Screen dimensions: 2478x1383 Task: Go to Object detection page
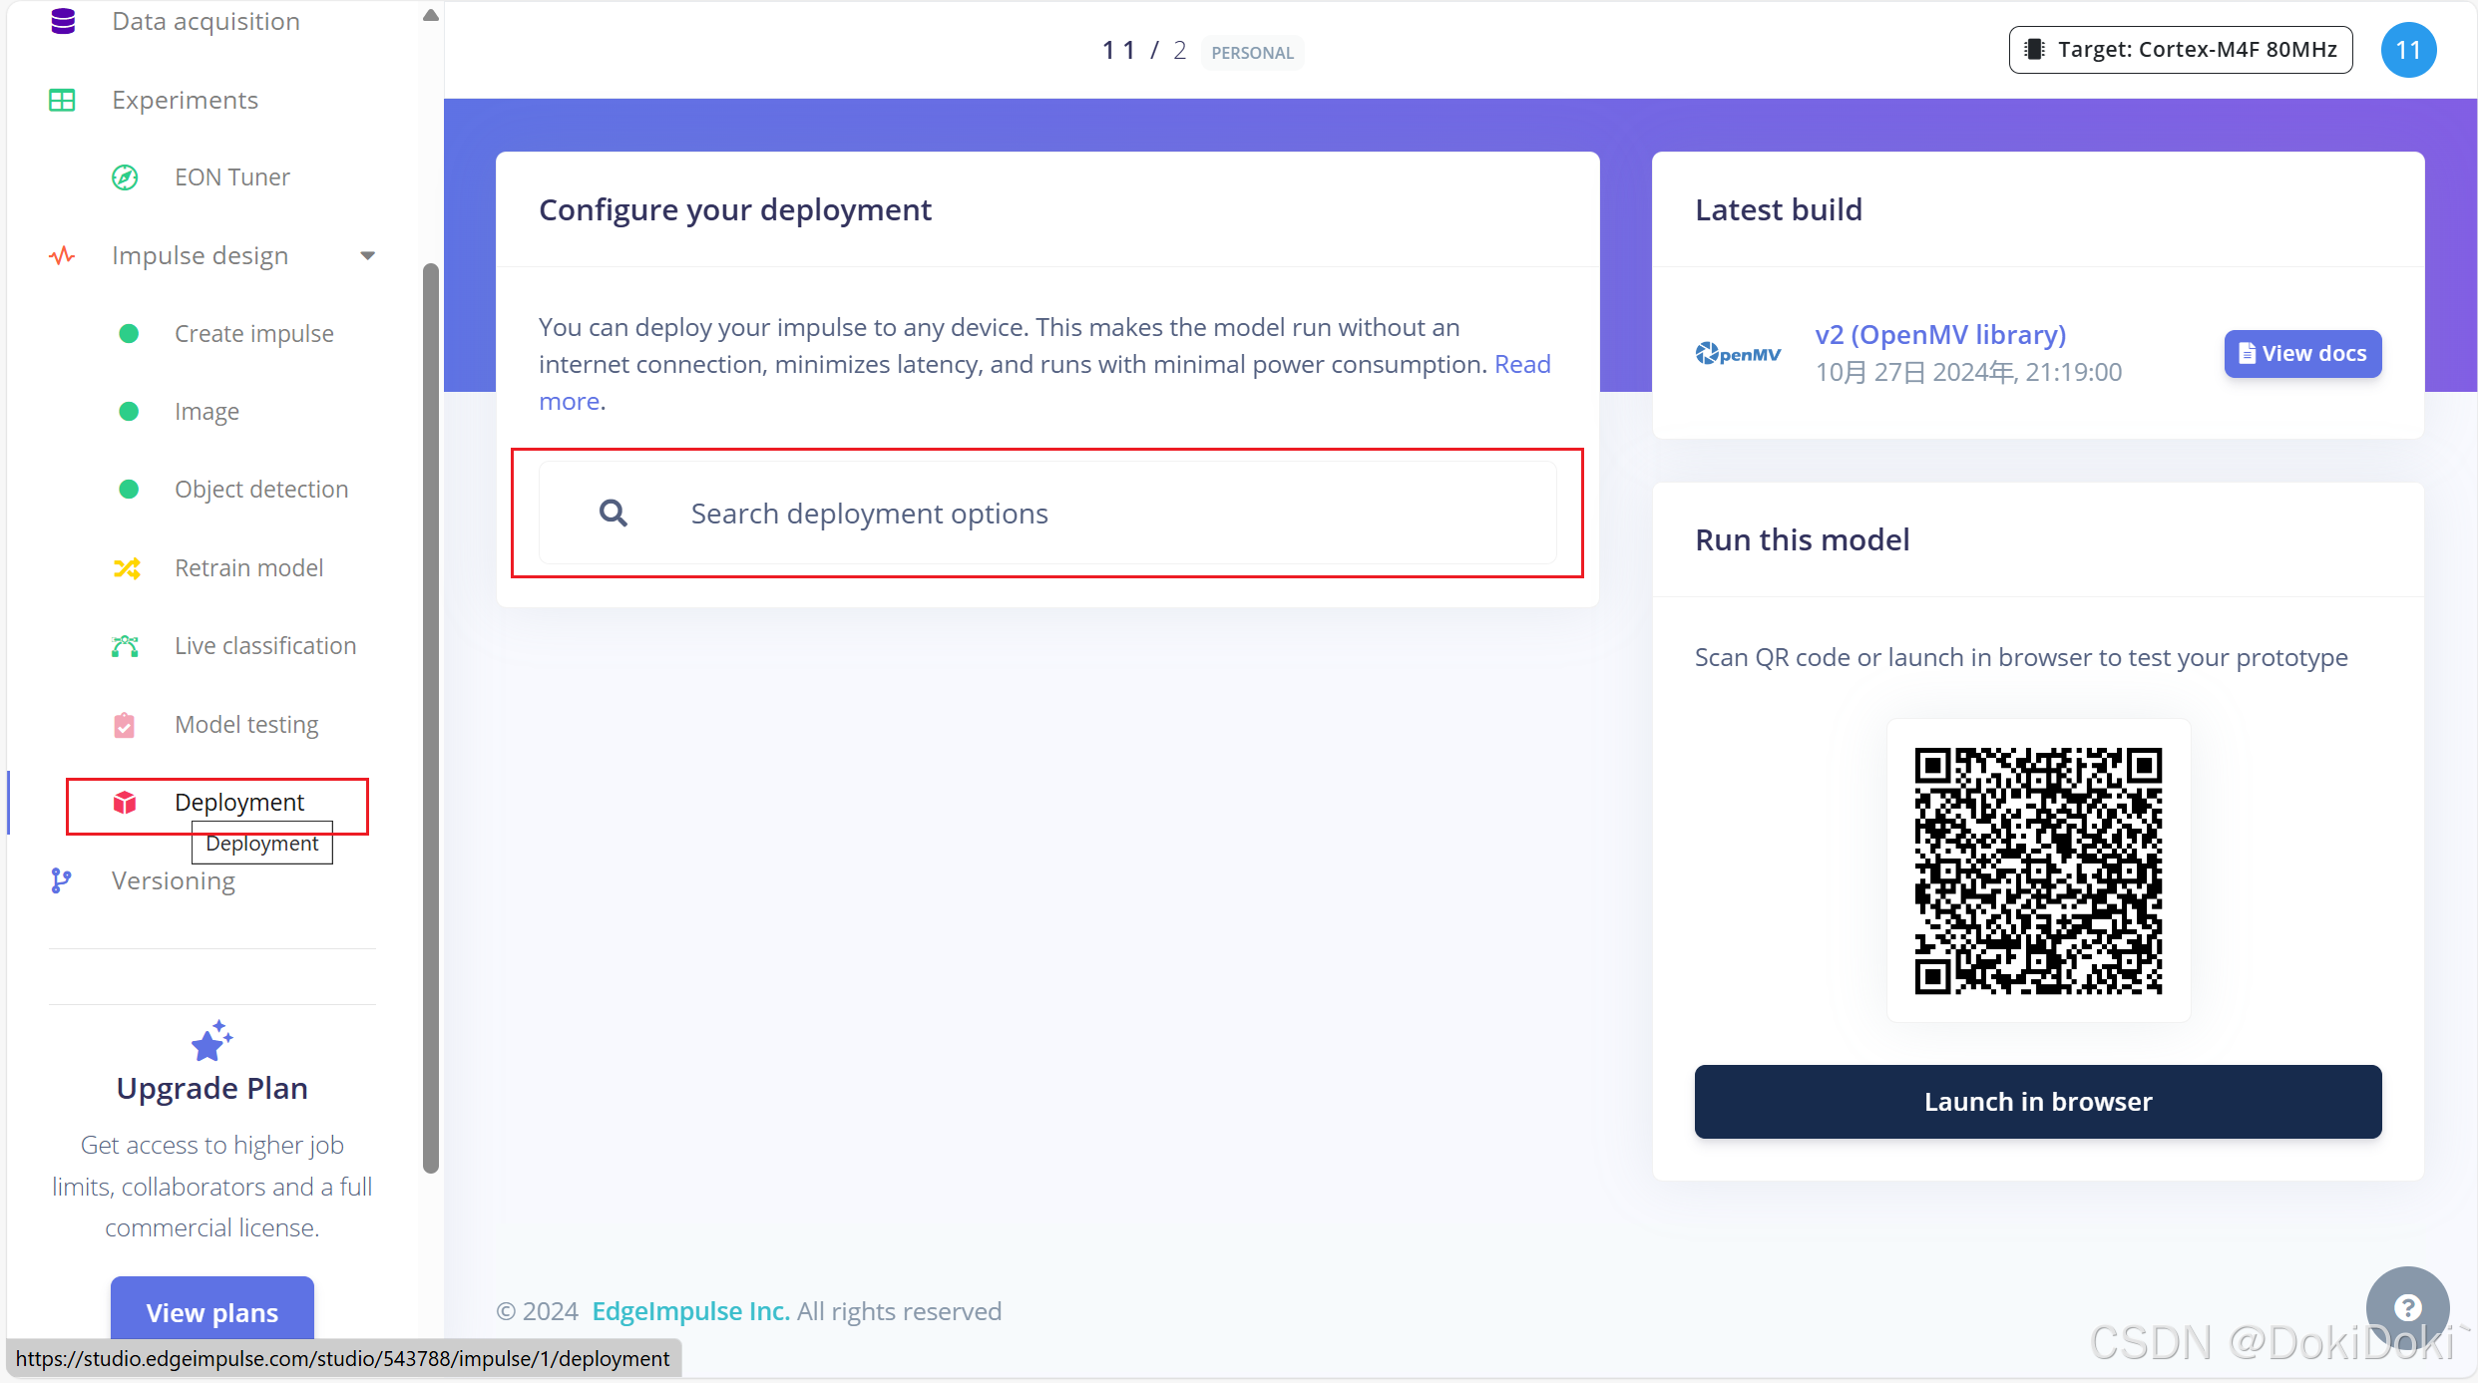click(260, 490)
